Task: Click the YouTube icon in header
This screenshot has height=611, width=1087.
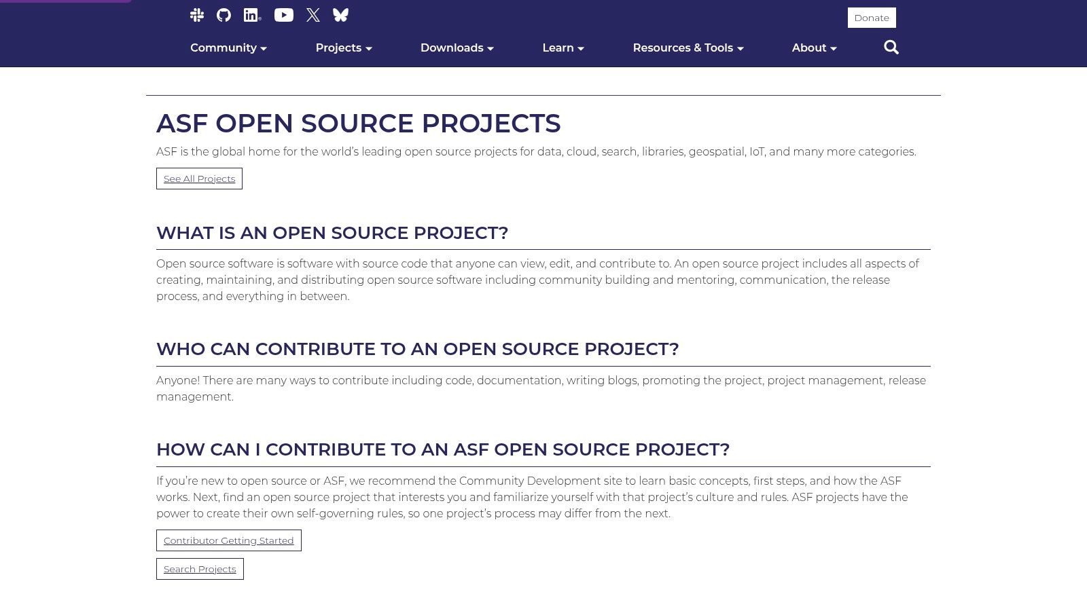Action: coord(284,15)
